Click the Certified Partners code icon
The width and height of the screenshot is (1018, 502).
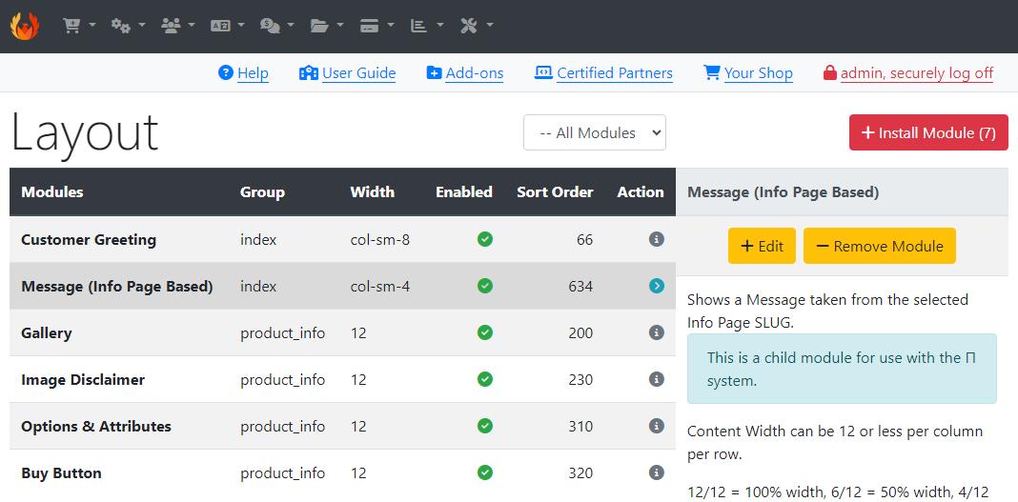tap(543, 72)
